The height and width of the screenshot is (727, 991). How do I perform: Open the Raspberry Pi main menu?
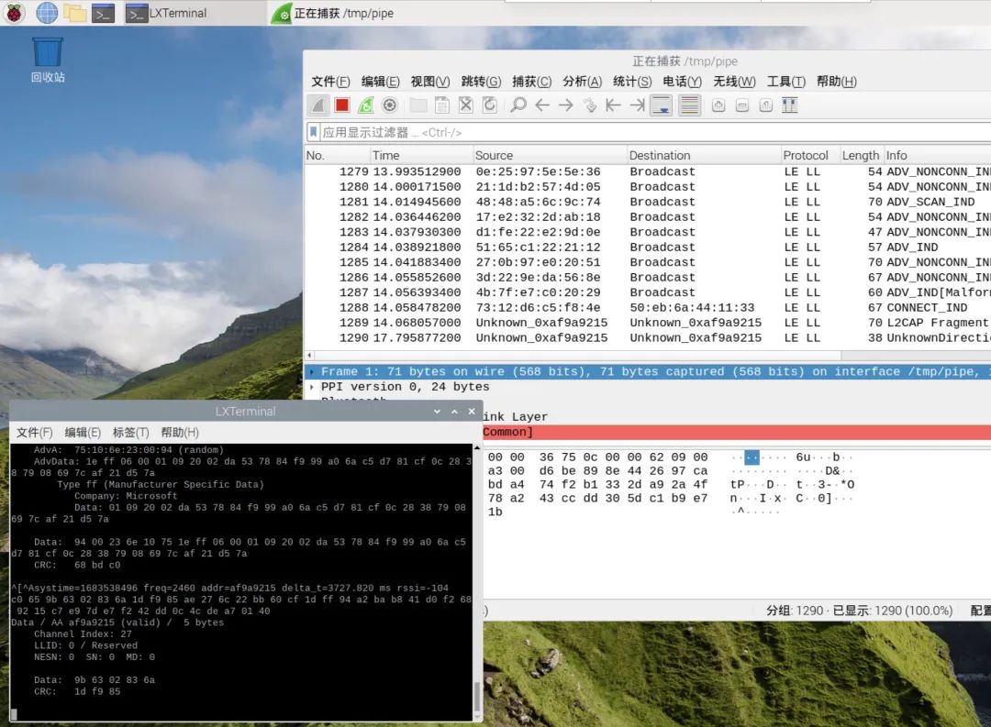(x=14, y=13)
